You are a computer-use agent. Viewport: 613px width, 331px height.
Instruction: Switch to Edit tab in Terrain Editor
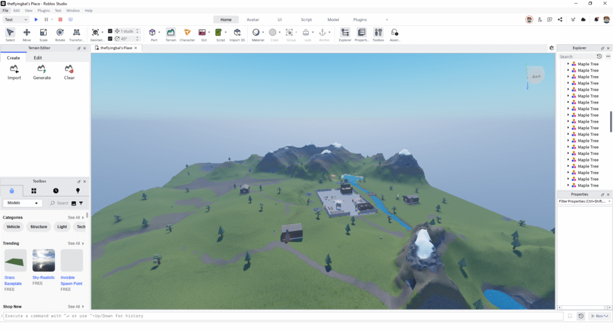pyautogui.click(x=38, y=58)
